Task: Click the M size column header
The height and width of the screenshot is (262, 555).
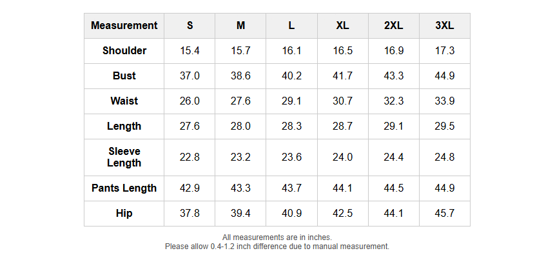Action: tap(240, 26)
